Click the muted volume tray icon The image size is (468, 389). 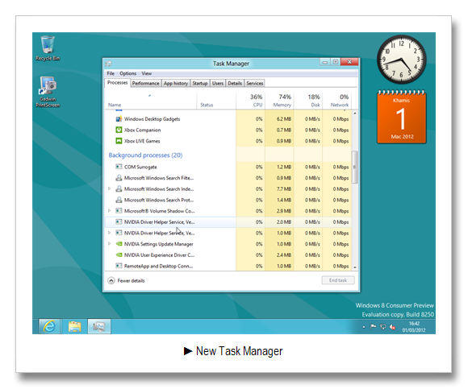coord(392,327)
